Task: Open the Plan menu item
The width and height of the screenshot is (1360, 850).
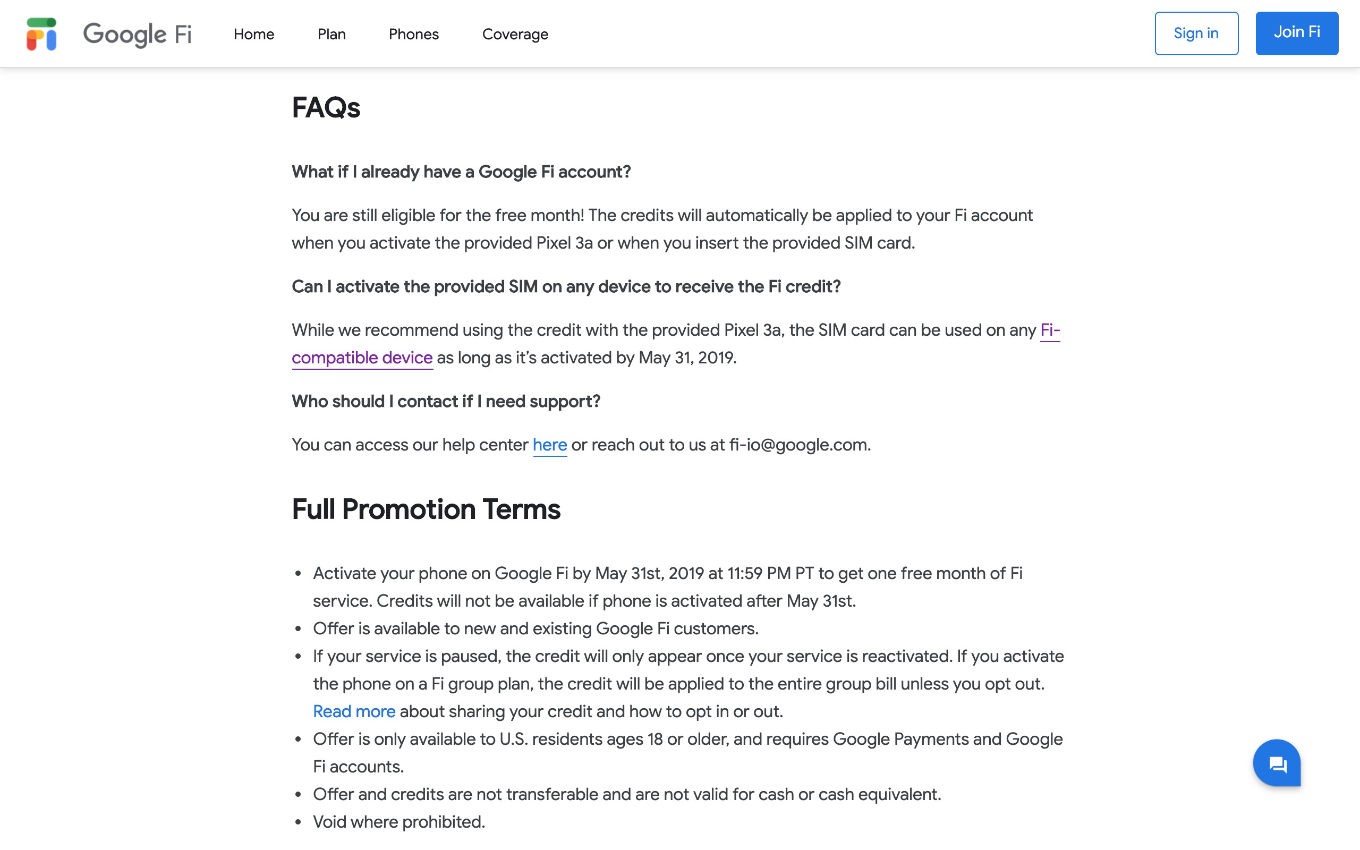Action: [331, 35]
